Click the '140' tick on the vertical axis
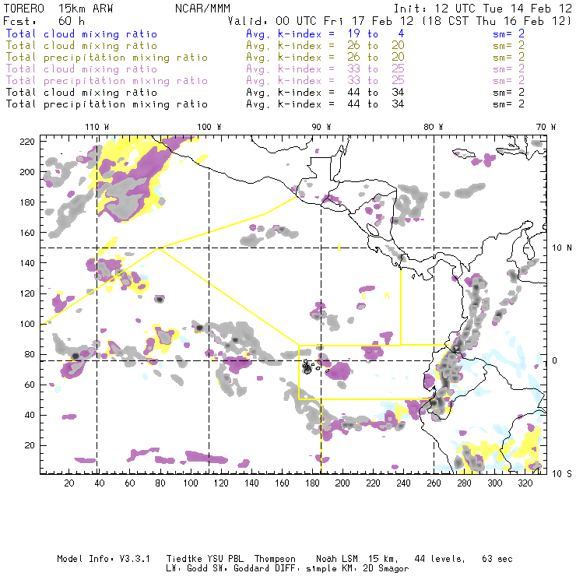 [x=27, y=263]
